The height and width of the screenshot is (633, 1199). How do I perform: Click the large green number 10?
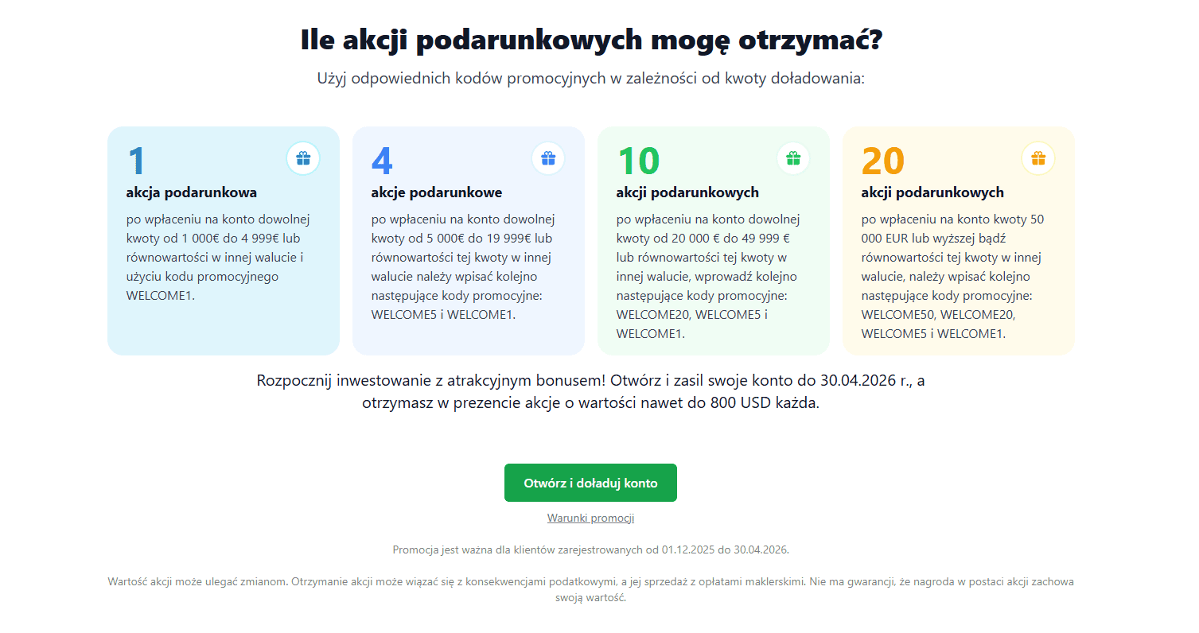pos(638,161)
